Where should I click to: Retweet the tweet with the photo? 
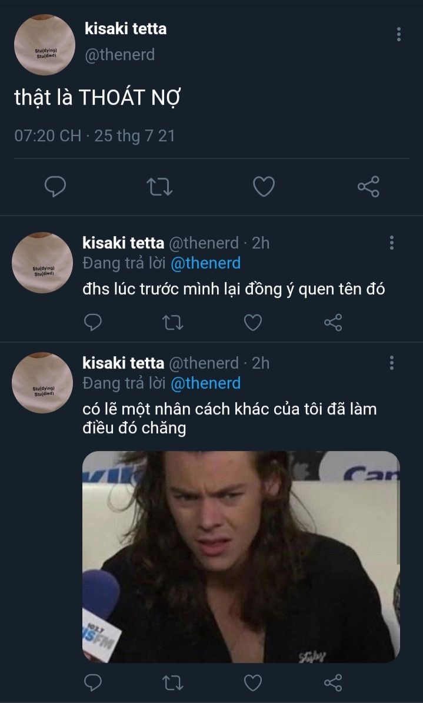click(x=173, y=682)
